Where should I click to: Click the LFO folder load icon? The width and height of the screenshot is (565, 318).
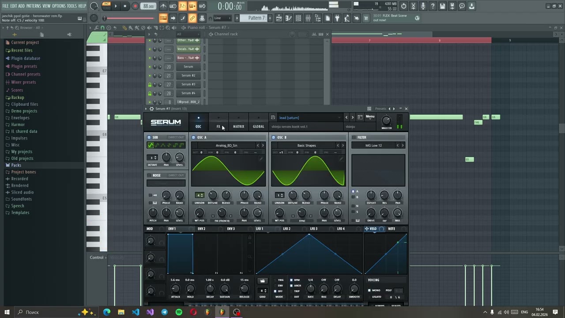263,281
